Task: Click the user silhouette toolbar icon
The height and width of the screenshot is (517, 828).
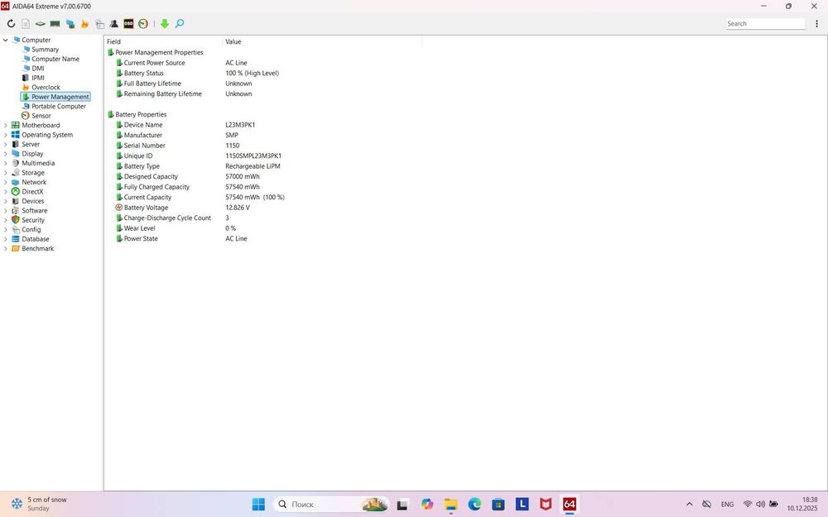Action: (x=114, y=24)
